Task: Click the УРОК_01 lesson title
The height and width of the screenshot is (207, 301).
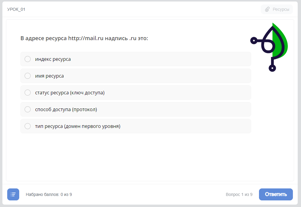Action: [16, 9]
